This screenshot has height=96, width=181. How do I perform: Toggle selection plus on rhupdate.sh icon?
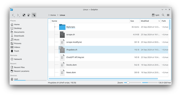(x=60, y=48)
